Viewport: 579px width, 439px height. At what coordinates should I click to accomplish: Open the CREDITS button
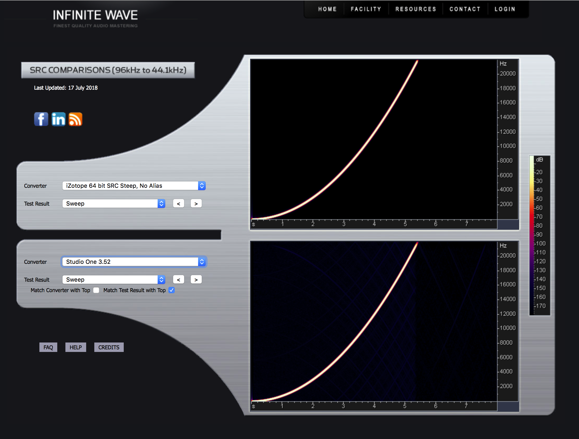pos(109,347)
